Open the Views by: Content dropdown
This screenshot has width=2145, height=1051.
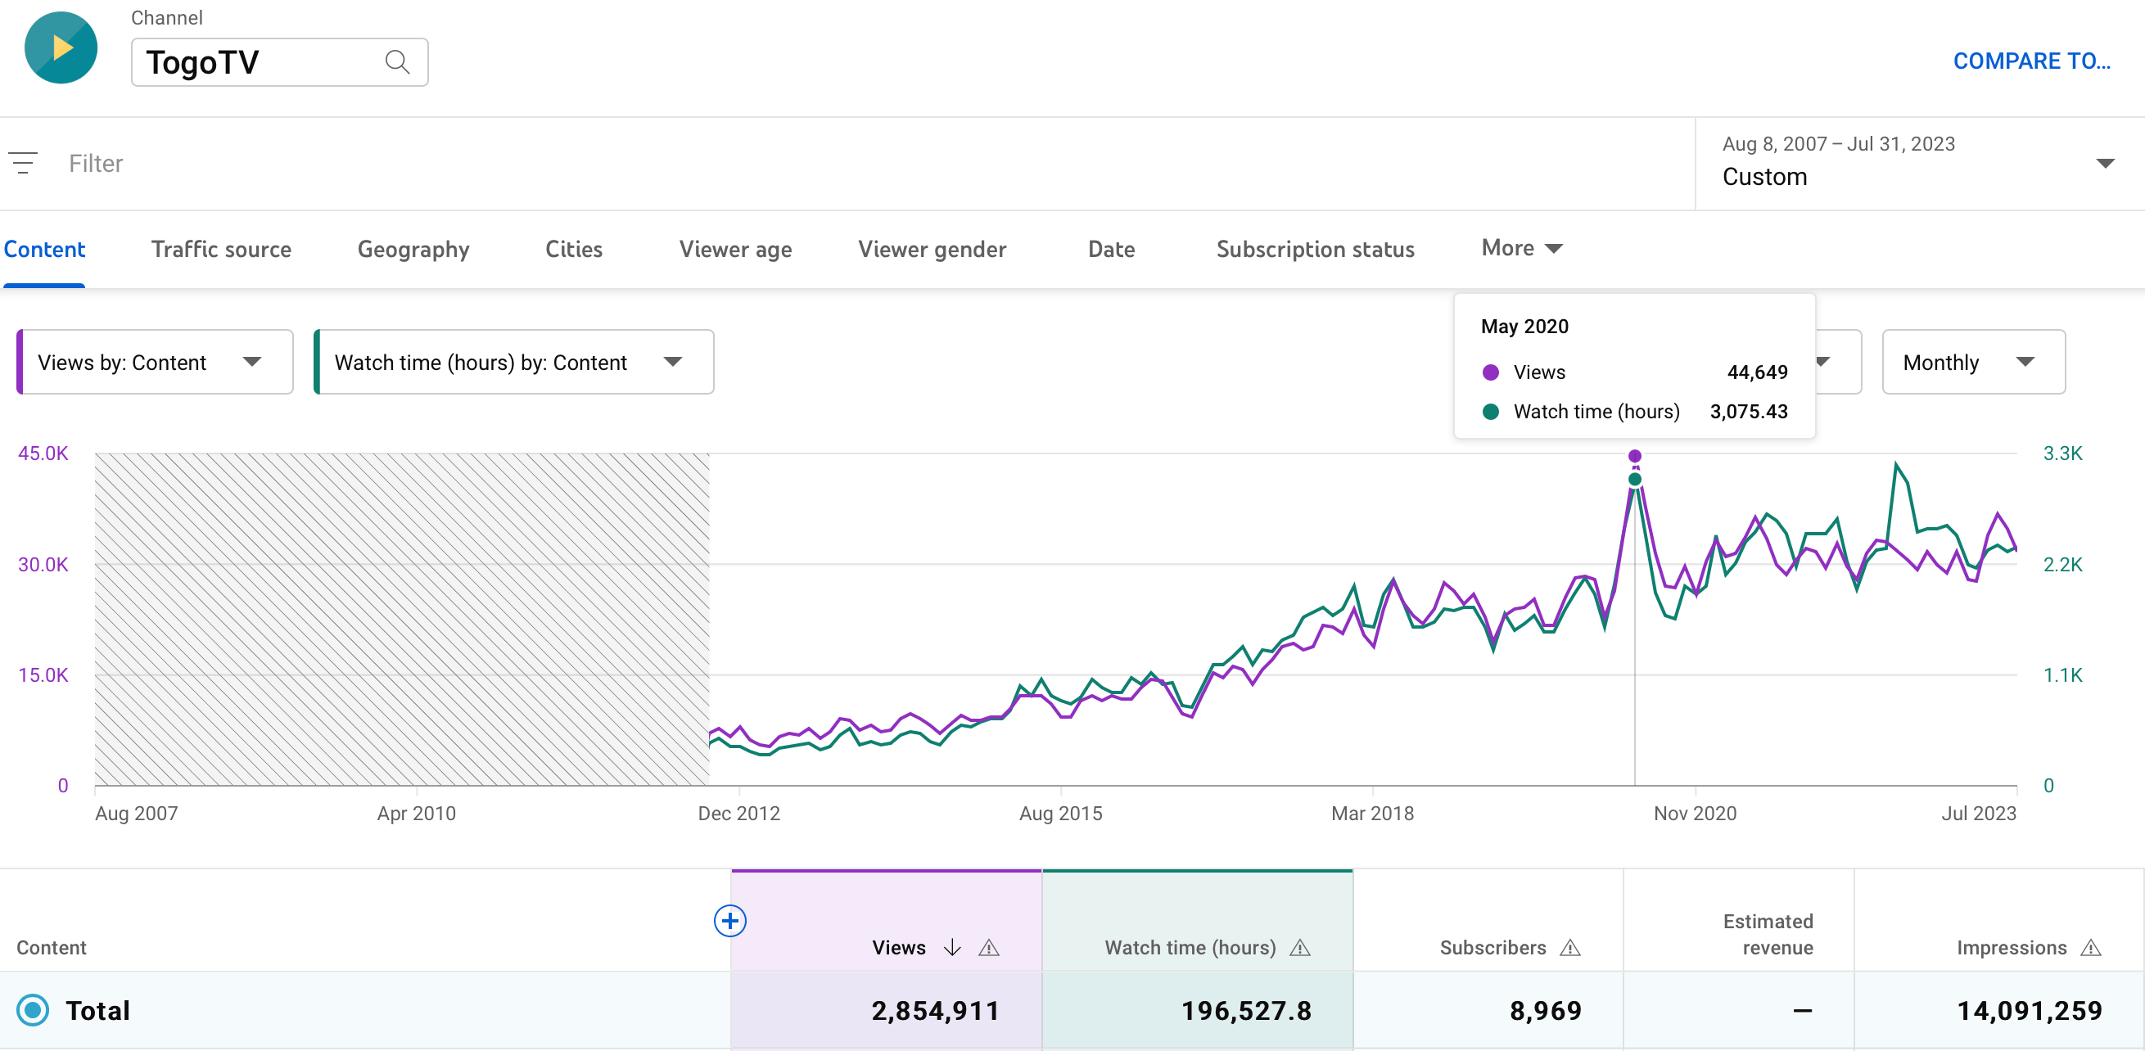pyautogui.click(x=155, y=363)
